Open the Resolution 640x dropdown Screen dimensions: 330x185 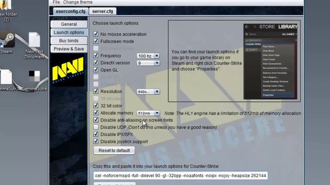148,91
